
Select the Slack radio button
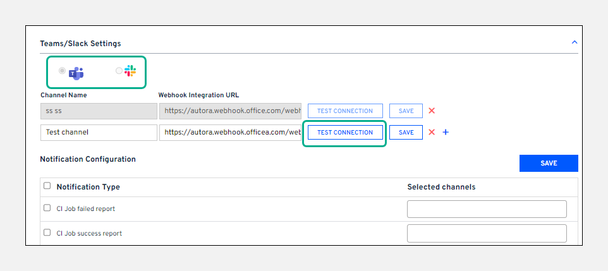[119, 71]
